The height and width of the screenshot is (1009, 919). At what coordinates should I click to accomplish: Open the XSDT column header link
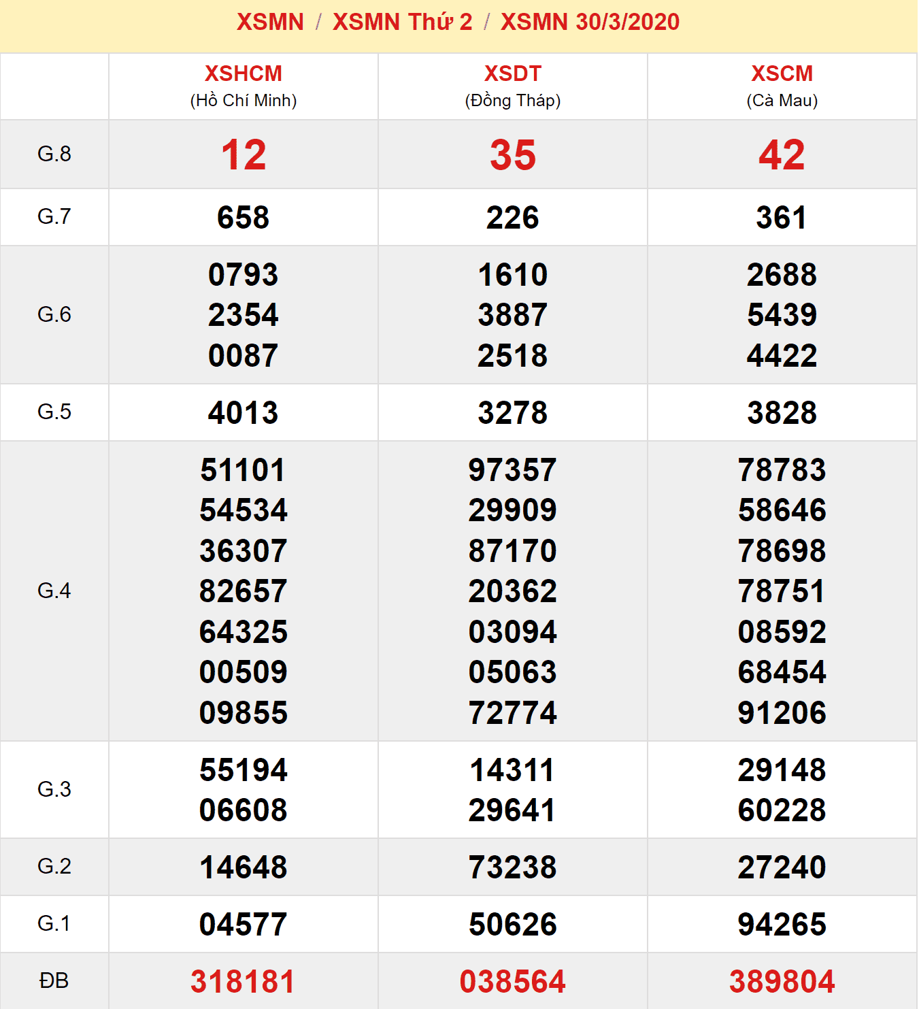click(x=513, y=73)
